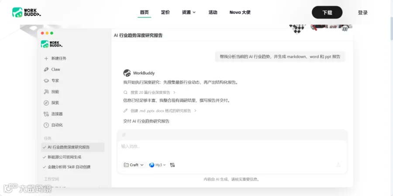Open the 活动 nav item
Image resolution: width=393 pixels, height=196 pixels.
click(x=213, y=12)
